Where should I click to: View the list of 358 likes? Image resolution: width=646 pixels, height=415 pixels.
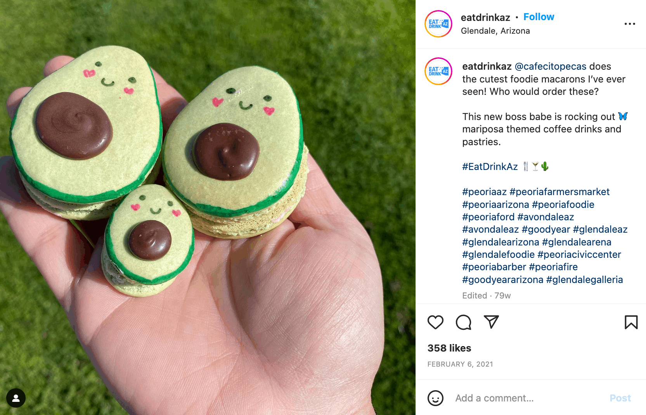[x=449, y=348]
